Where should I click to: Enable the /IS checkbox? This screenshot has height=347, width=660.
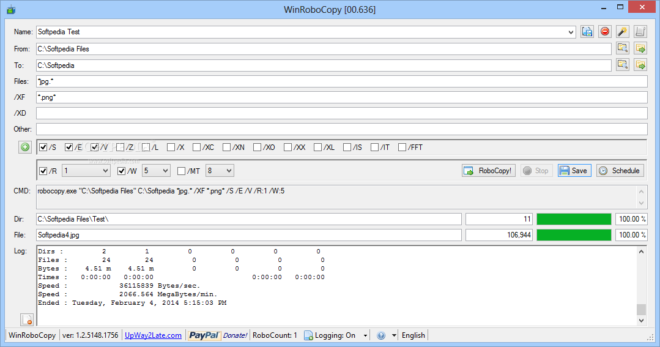[x=347, y=147]
